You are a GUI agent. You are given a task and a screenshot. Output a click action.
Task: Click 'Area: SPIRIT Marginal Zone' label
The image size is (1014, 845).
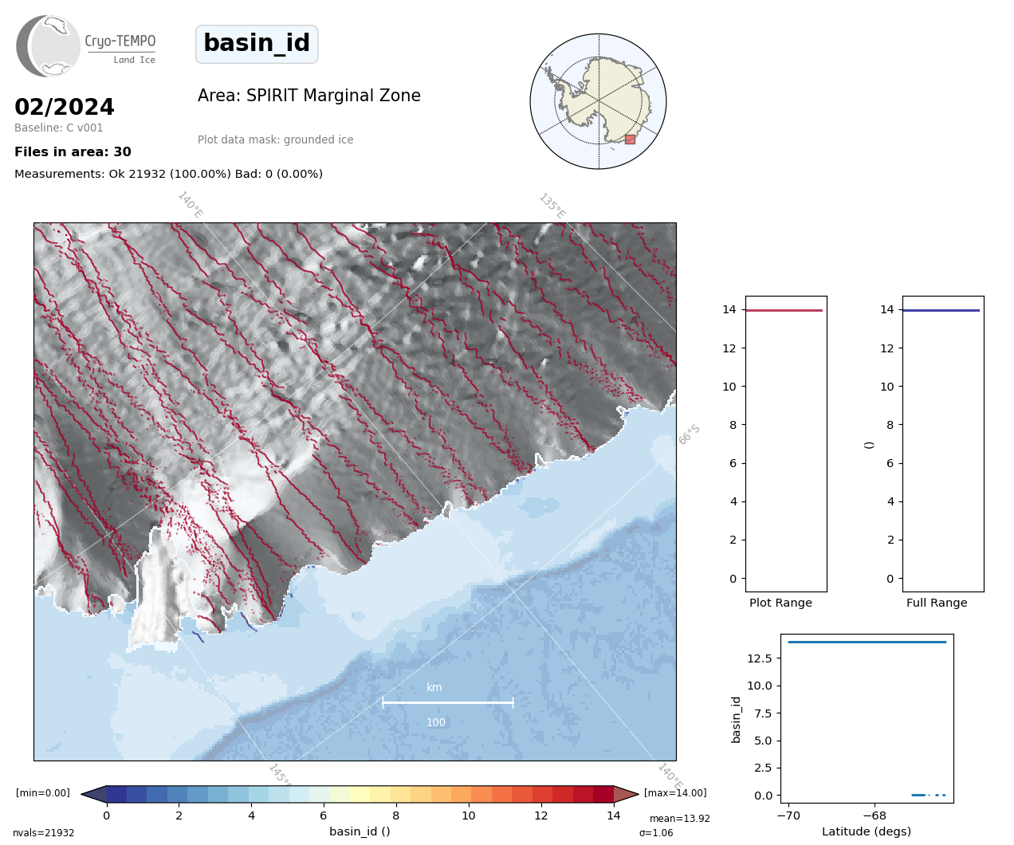[309, 96]
